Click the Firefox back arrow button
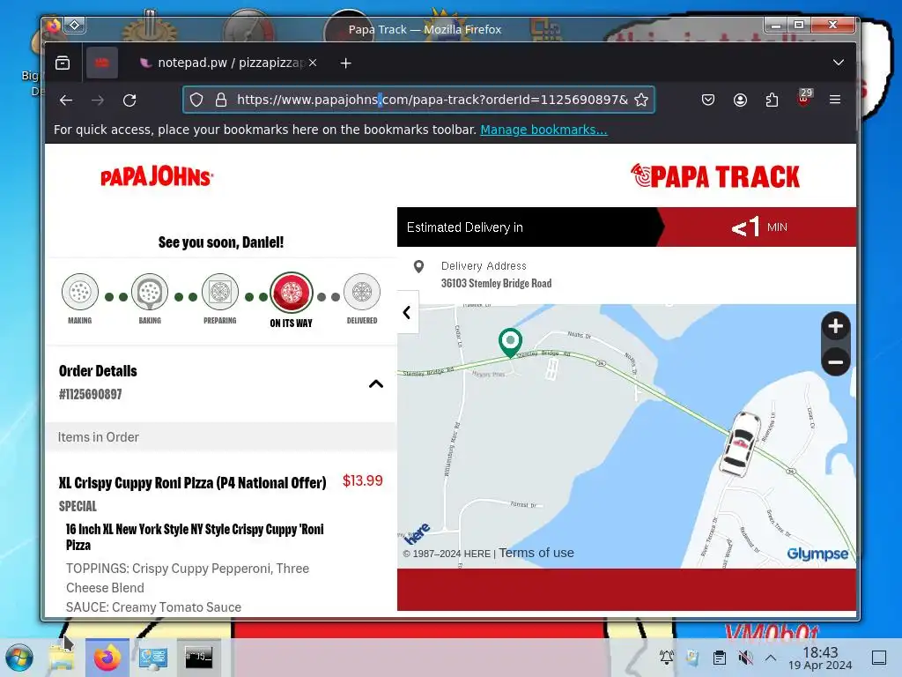The width and height of the screenshot is (902, 677). pyautogui.click(x=66, y=100)
